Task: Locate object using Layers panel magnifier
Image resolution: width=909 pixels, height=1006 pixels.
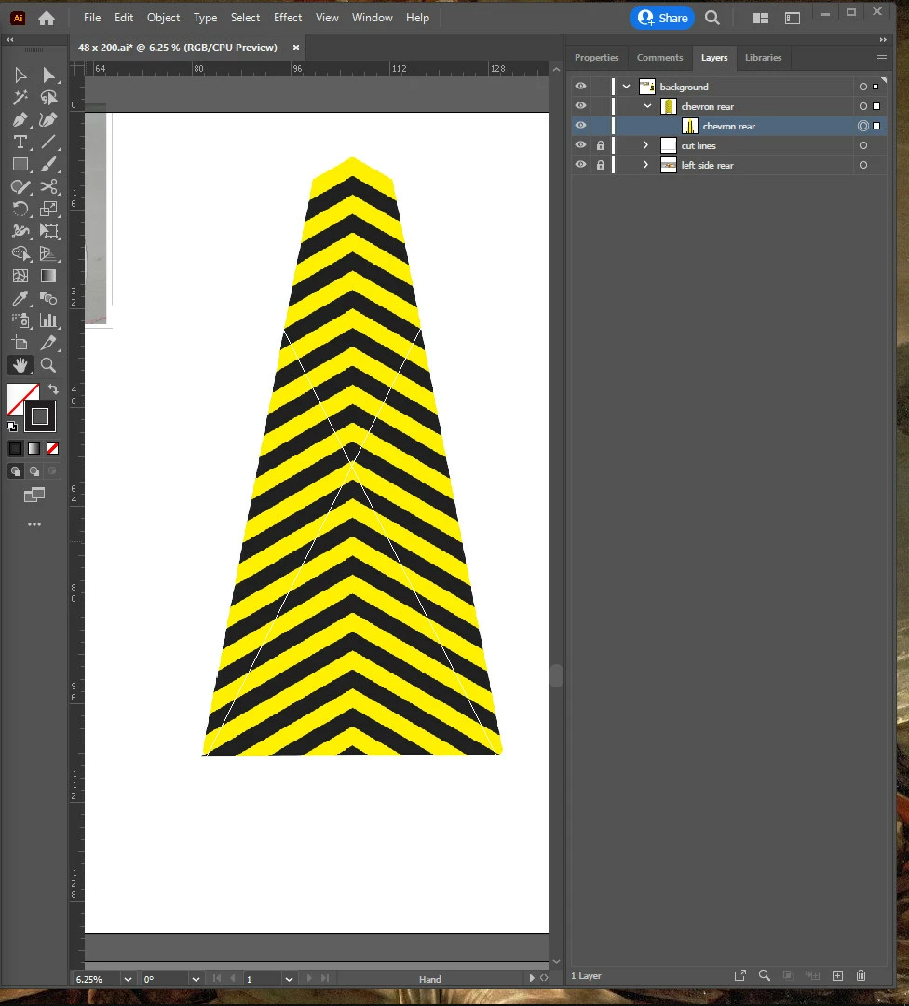Action: click(764, 975)
